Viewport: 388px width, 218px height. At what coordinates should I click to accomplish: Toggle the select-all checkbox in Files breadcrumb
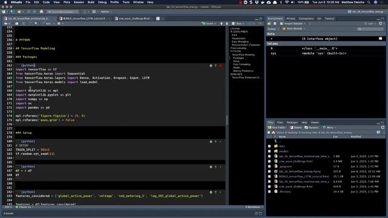[269, 133]
